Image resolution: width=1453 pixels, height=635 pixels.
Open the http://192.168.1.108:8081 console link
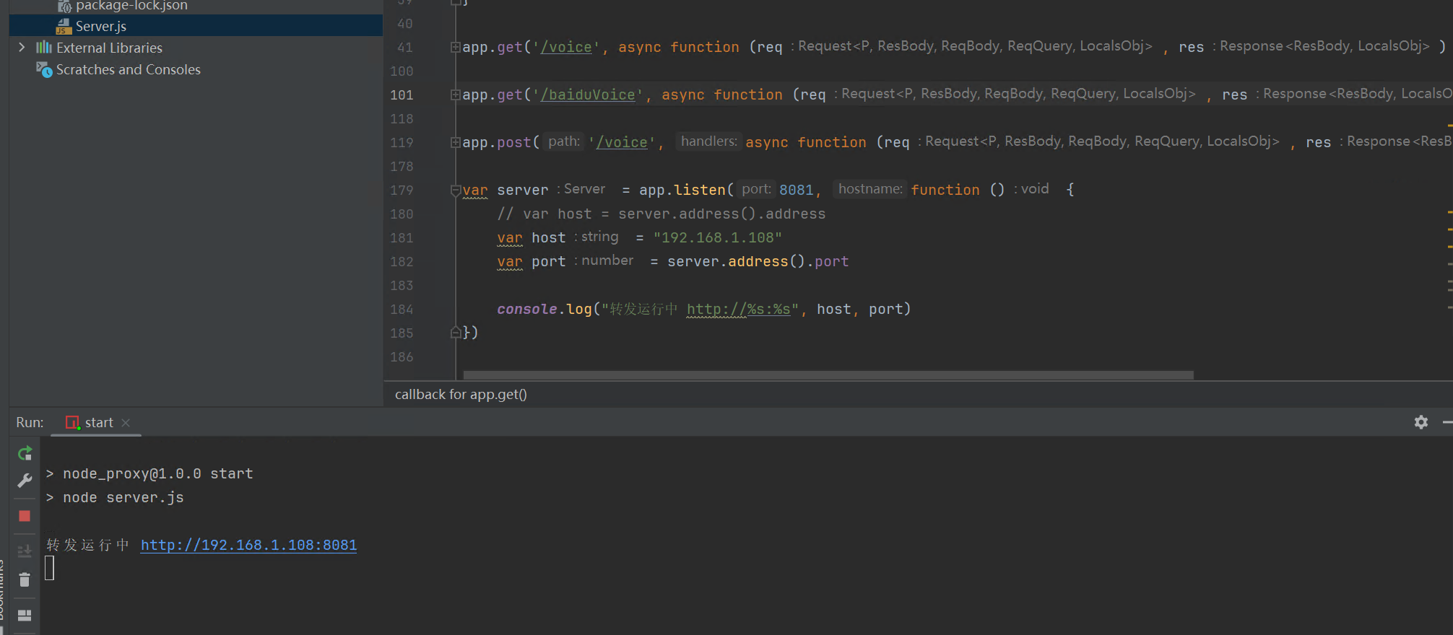248,545
